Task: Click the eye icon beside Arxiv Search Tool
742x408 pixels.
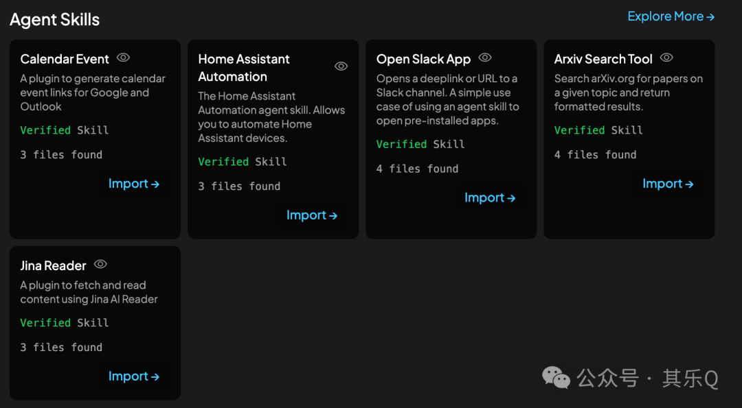Action: [666, 58]
